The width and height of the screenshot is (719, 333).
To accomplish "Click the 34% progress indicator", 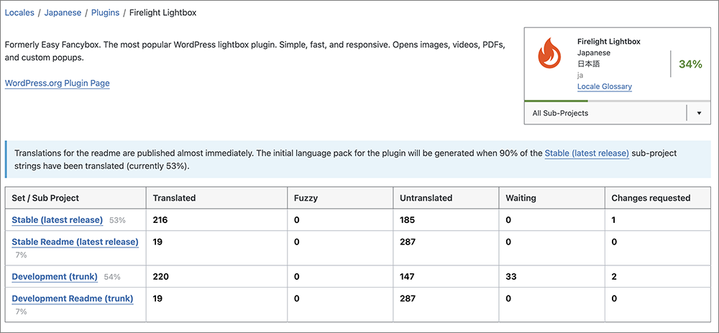I will pyautogui.click(x=690, y=64).
